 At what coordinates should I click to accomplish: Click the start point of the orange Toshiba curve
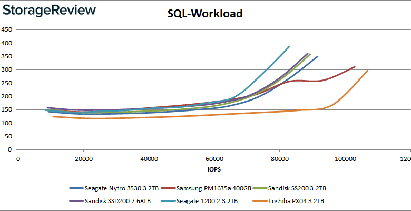pos(53,116)
